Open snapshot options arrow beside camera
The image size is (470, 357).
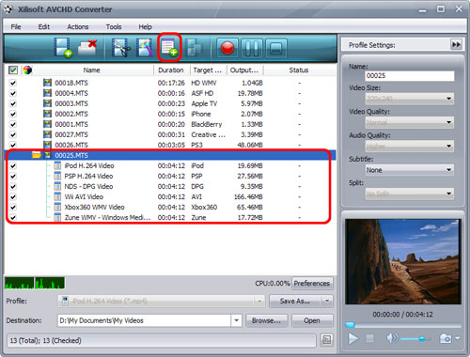pos(457,338)
